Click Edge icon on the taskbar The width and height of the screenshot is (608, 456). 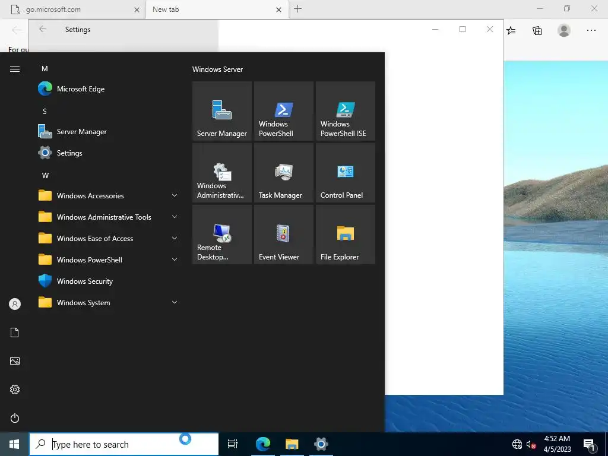[263, 444]
